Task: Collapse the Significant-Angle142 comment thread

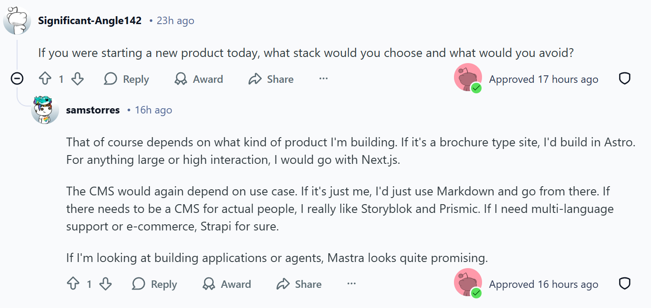Action: 17,79
